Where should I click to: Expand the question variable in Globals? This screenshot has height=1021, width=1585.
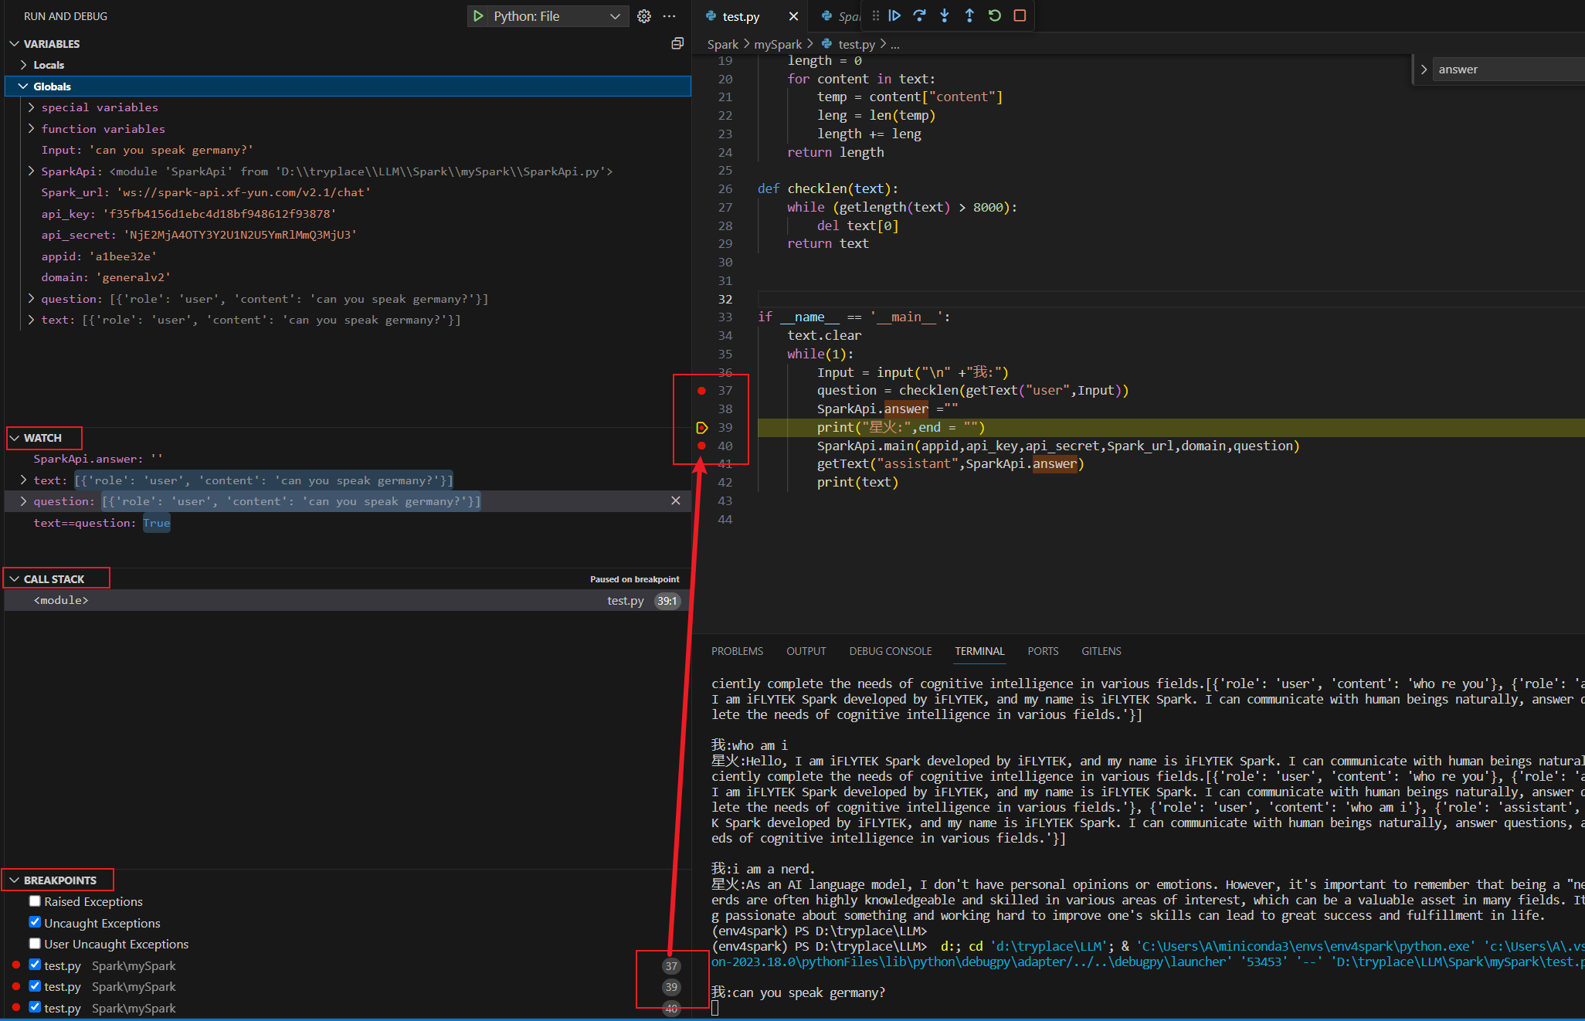(x=32, y=298)
